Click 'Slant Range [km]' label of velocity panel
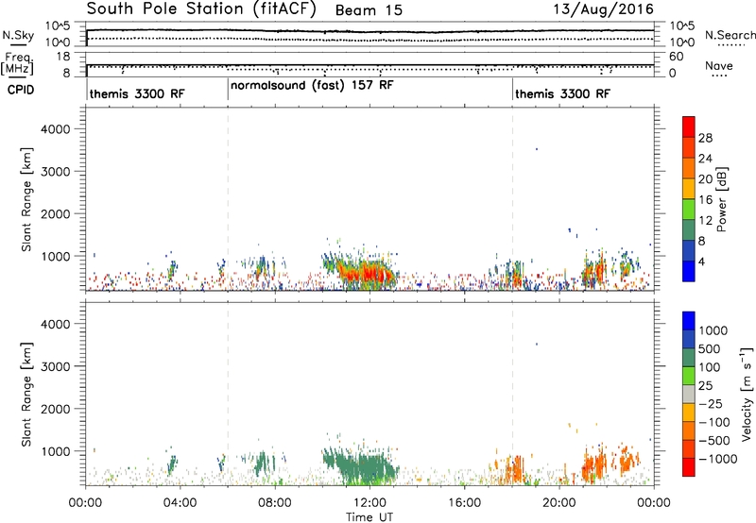756x523 pixels. click(x=26, y=395)
